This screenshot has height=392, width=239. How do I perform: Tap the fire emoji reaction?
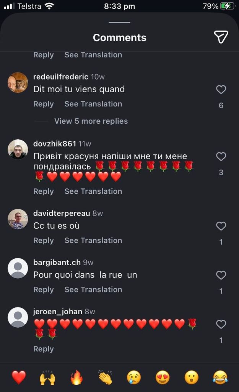(x=76, y=377)
